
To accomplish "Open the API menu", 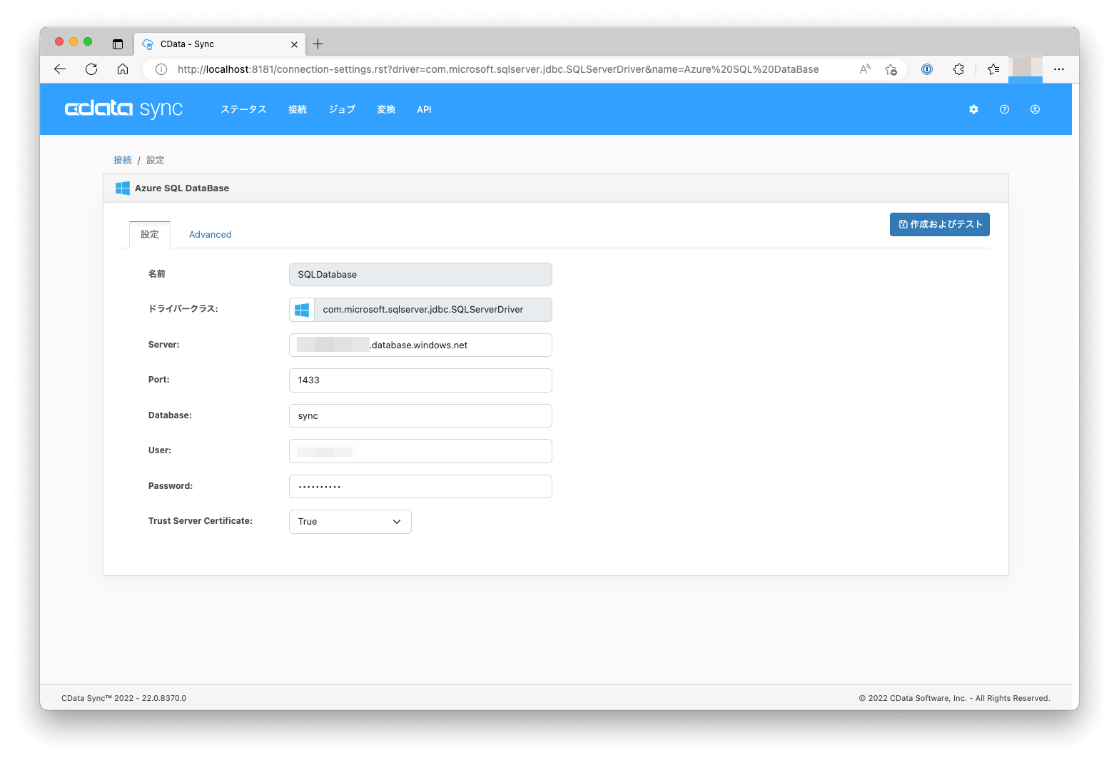I will coord(425,109).
